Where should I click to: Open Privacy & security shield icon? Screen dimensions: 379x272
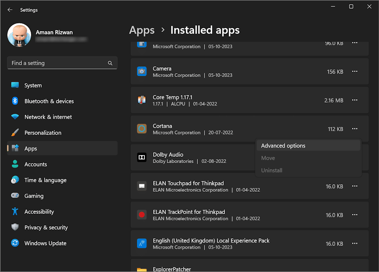(15, 227)
